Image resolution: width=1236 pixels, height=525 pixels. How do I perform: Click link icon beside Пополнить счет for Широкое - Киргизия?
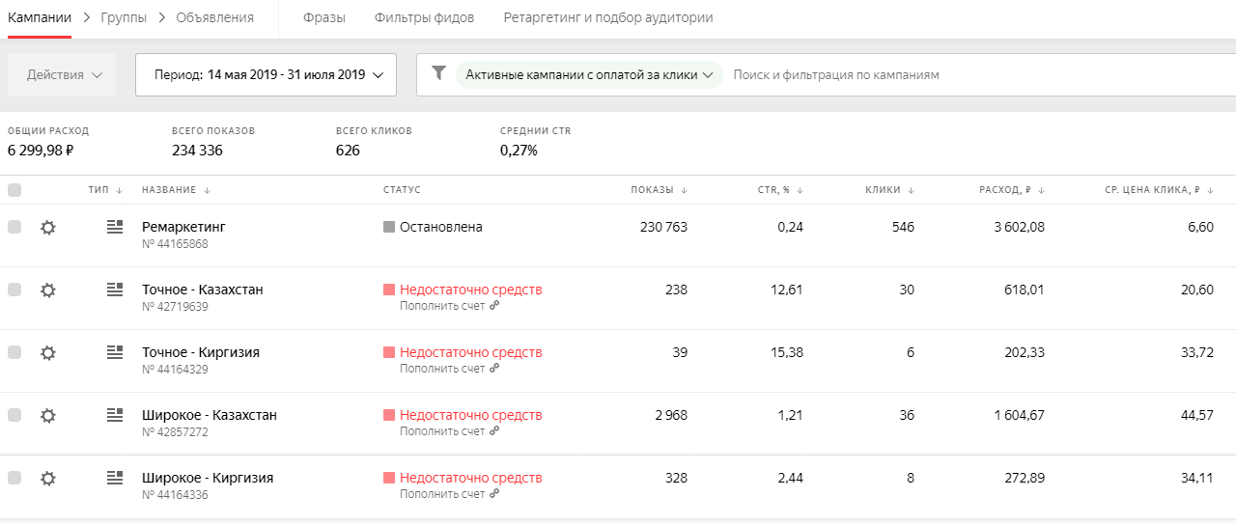pyautogui.click(x=494, y=494)
